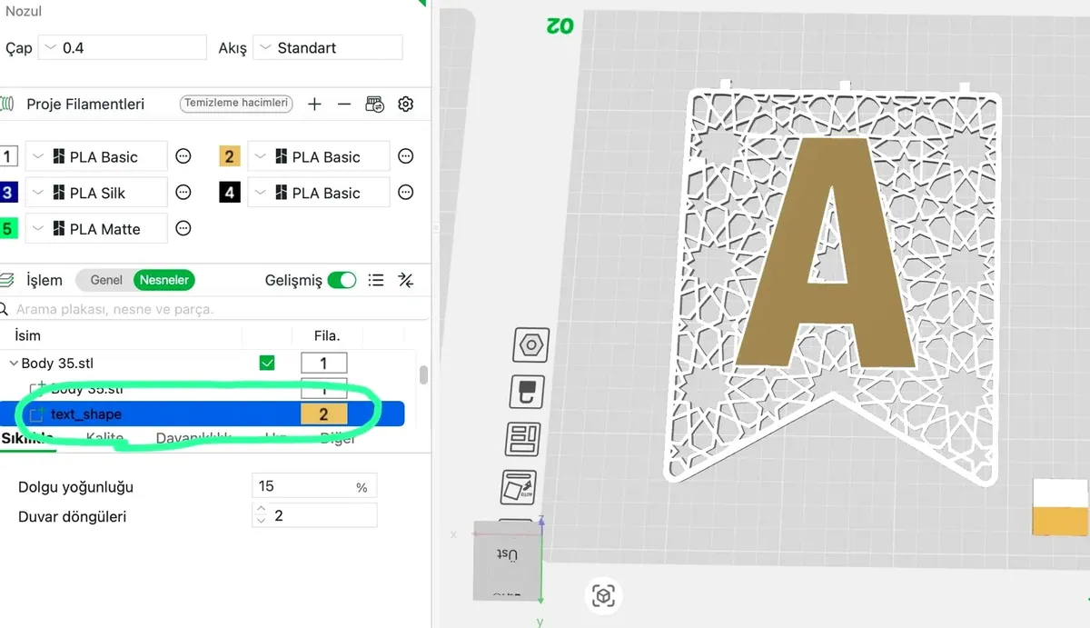Open the PLA Matte filament dropdown
1090x628 pixels.
[96, 228]
